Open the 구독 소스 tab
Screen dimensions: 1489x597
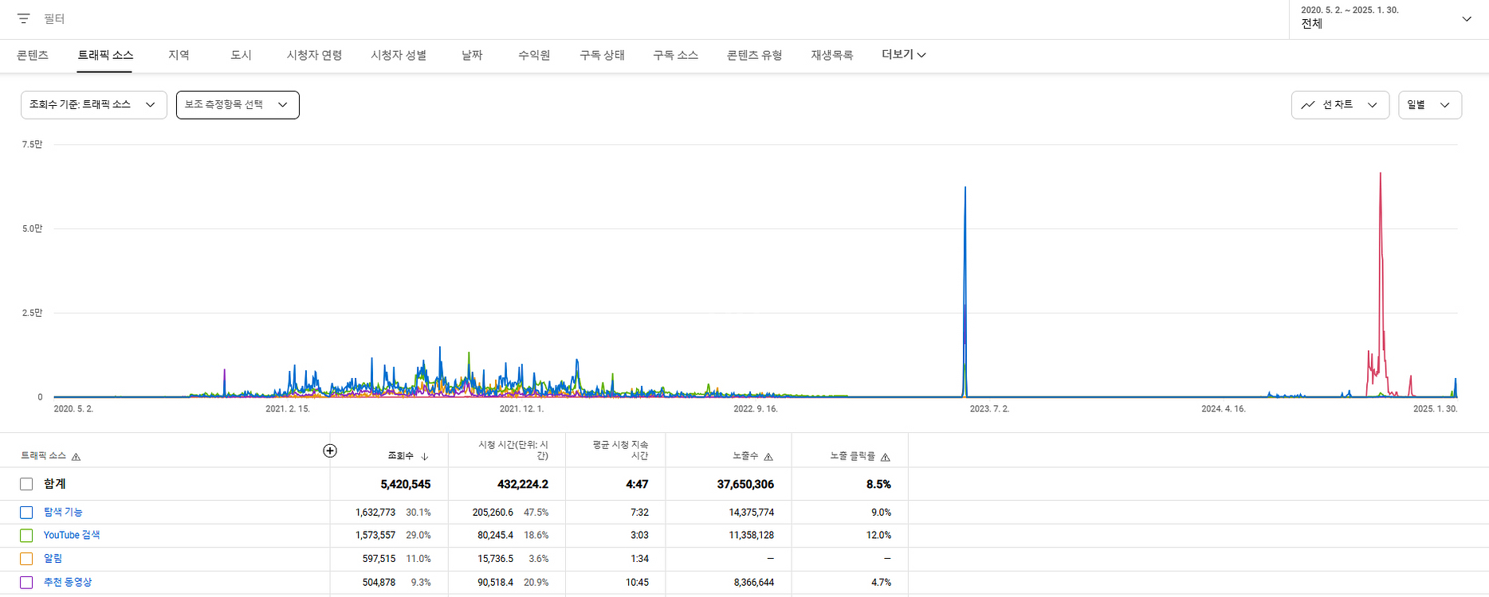[675, 55]
